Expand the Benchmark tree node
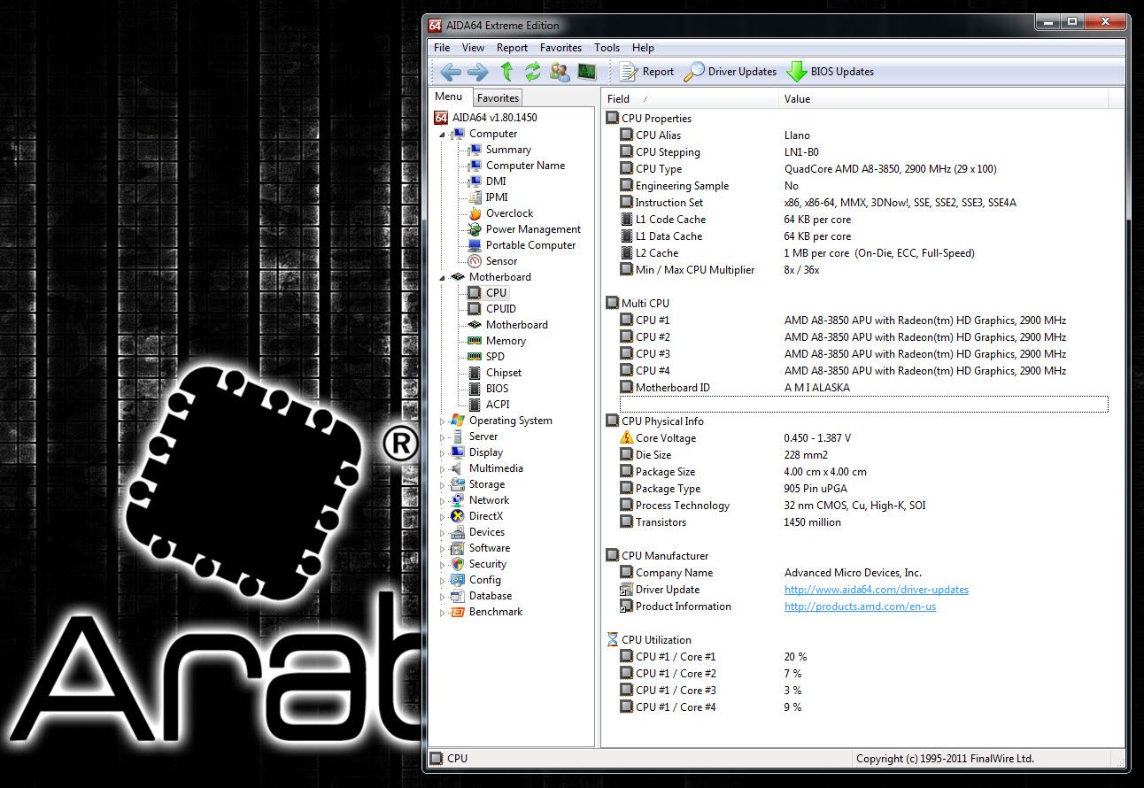Image resolution: width=1144 pixels, height=788 pixels. [x=443, y=613]
